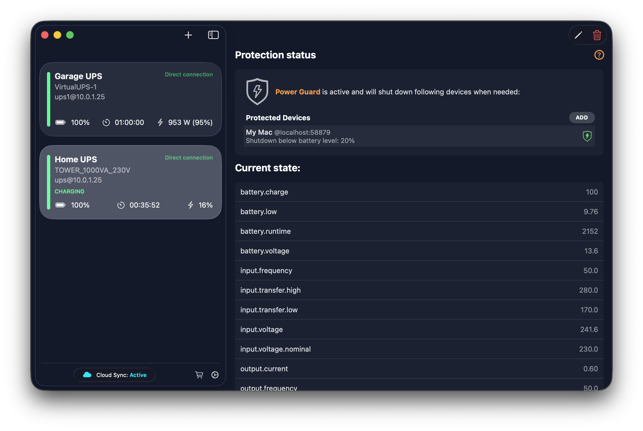
Task: Click the input.frequency row
Action: 419,271
